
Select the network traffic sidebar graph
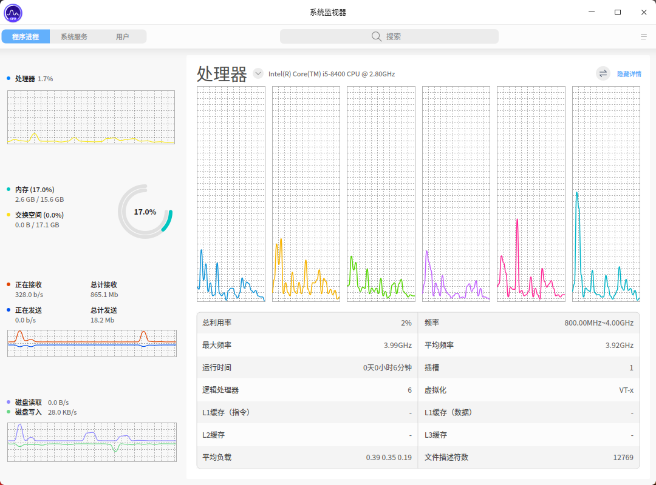(x=92, y=343)
